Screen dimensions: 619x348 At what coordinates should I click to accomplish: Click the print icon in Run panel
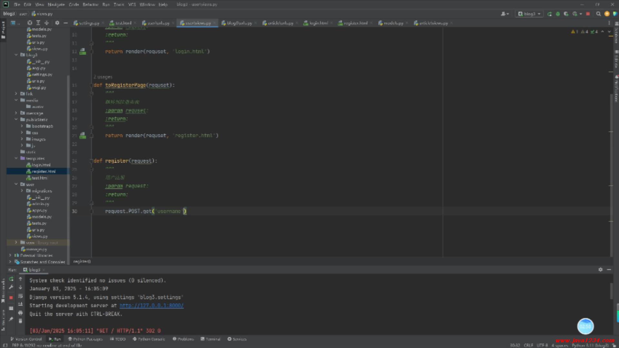20,313
